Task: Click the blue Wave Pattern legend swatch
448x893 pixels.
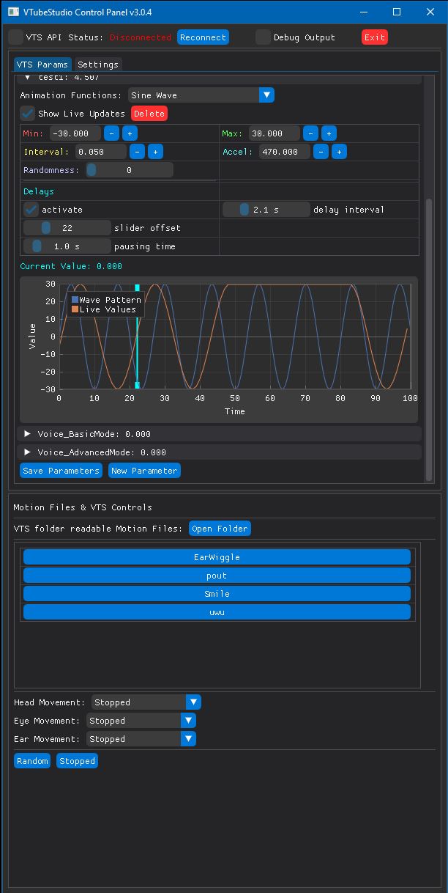Action: (x=75, y=300)
